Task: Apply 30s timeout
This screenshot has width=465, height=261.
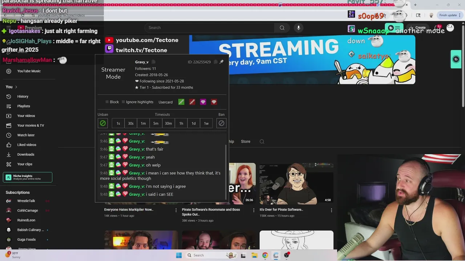Action: [131, 123]
